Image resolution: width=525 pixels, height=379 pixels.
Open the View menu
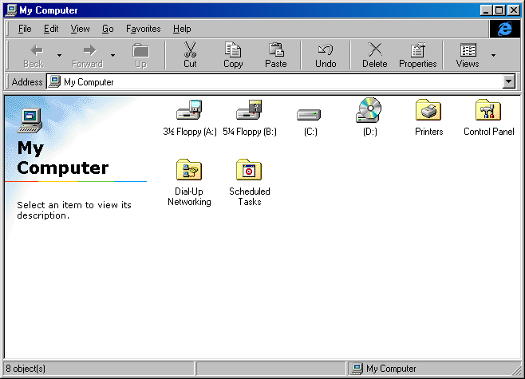coord(80,29)
